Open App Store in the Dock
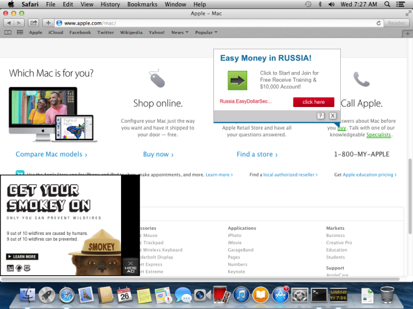Screen dimensions: 413x309 coord(280,295)
